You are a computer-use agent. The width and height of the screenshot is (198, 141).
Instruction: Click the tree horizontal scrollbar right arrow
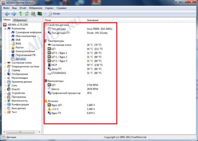tap(39, 132)
